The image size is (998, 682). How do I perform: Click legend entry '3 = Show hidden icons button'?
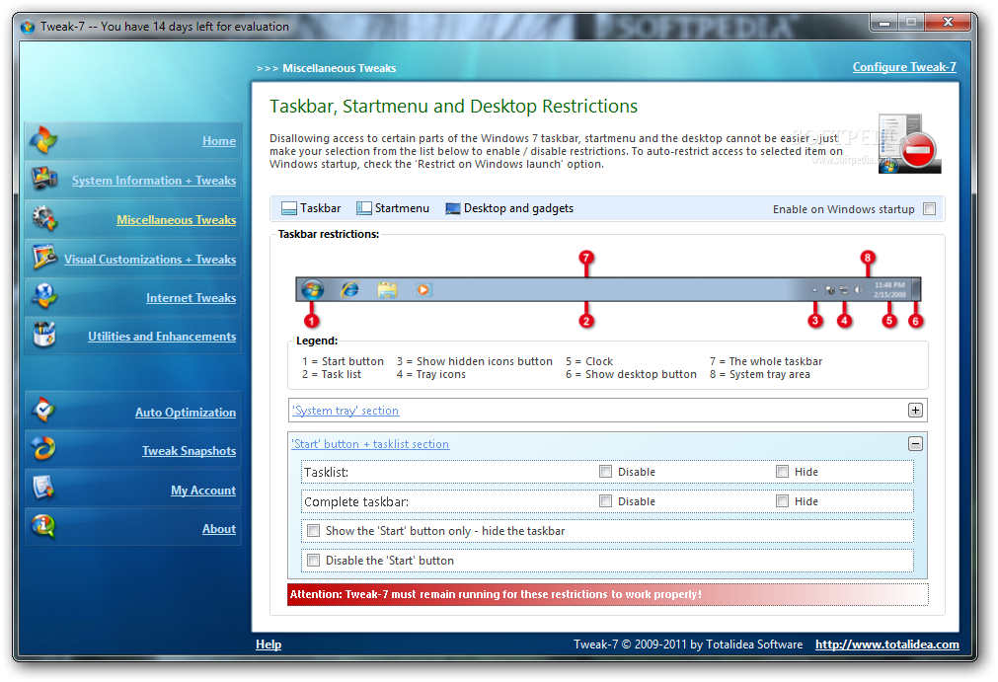(x=475, y=361)
